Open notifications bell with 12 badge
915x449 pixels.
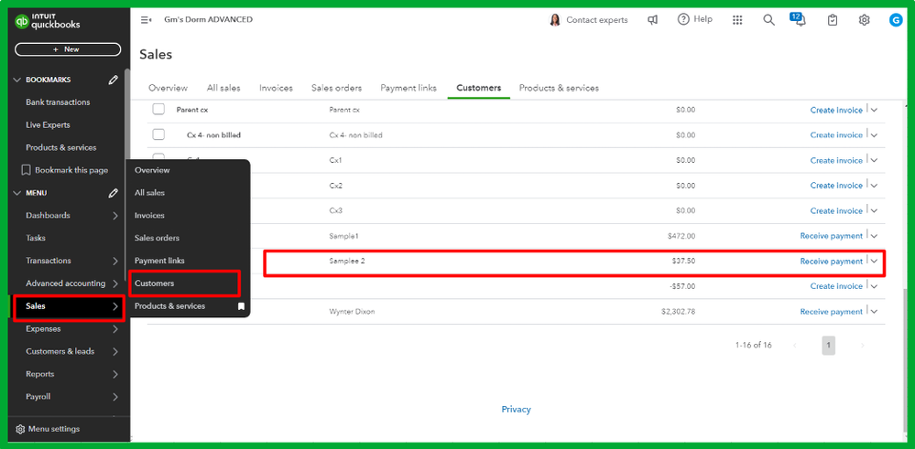click(x=799, y=19)
